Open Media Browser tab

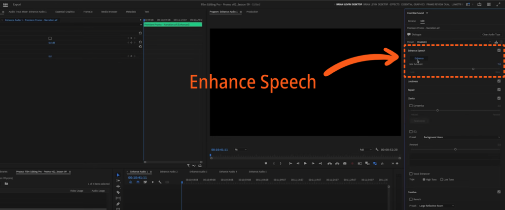[109, 12]
